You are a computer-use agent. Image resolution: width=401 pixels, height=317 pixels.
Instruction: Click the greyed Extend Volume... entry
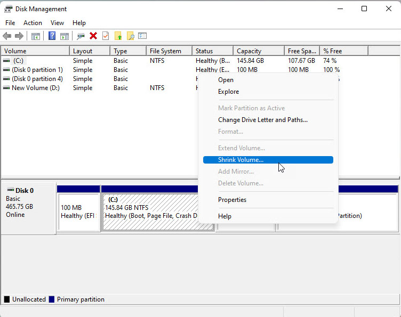[x=268, y=148]
